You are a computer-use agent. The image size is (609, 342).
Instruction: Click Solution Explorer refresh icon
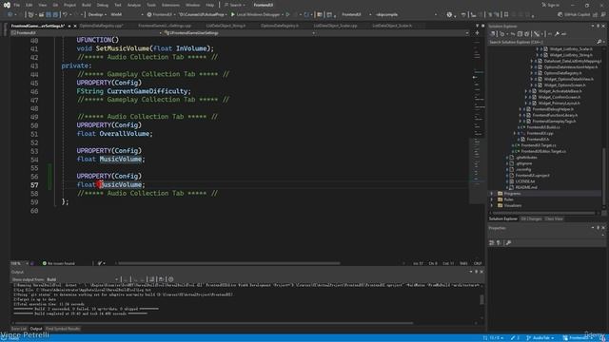click(512, 34)
